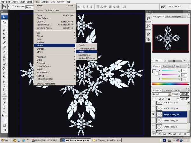Add a layer style with fx icon

click(159, 134)
